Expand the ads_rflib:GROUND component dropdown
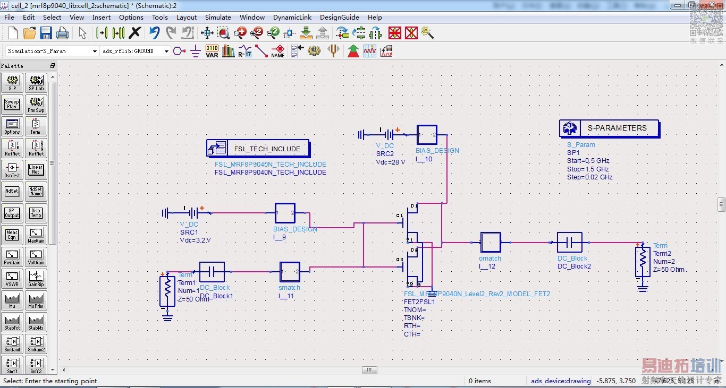This screenshot has width=726, height=388. pos(166,51)
